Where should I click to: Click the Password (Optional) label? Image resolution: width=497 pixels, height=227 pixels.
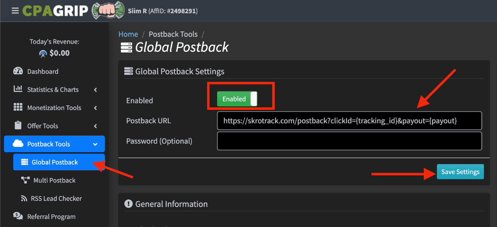[159, 141]
